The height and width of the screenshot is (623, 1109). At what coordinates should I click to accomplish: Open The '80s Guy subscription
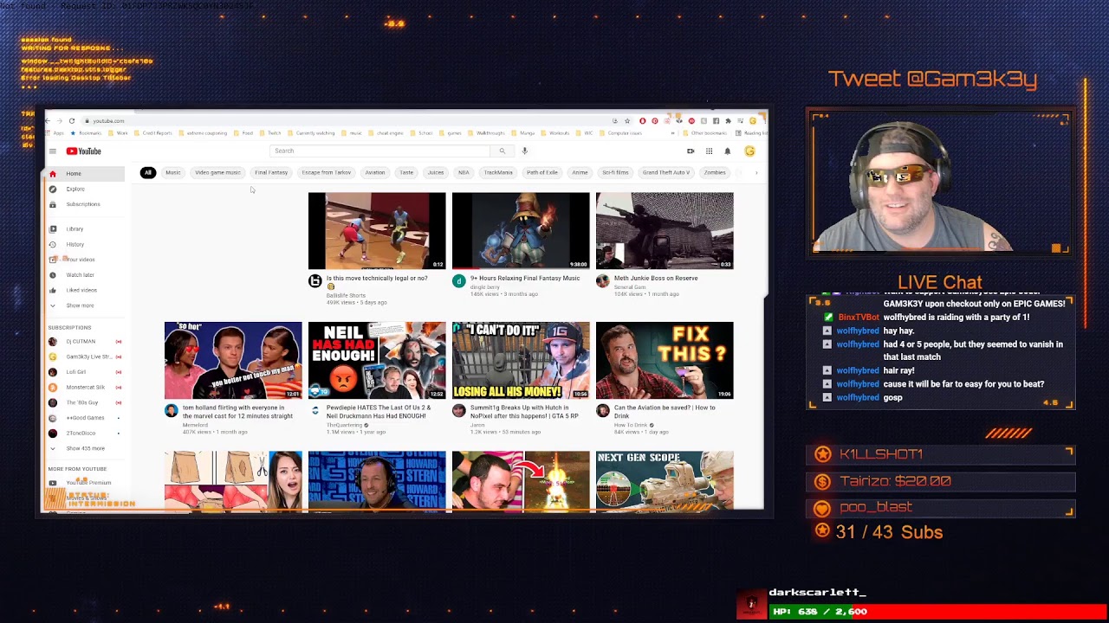pyautogui.click(x=86, y=402)
